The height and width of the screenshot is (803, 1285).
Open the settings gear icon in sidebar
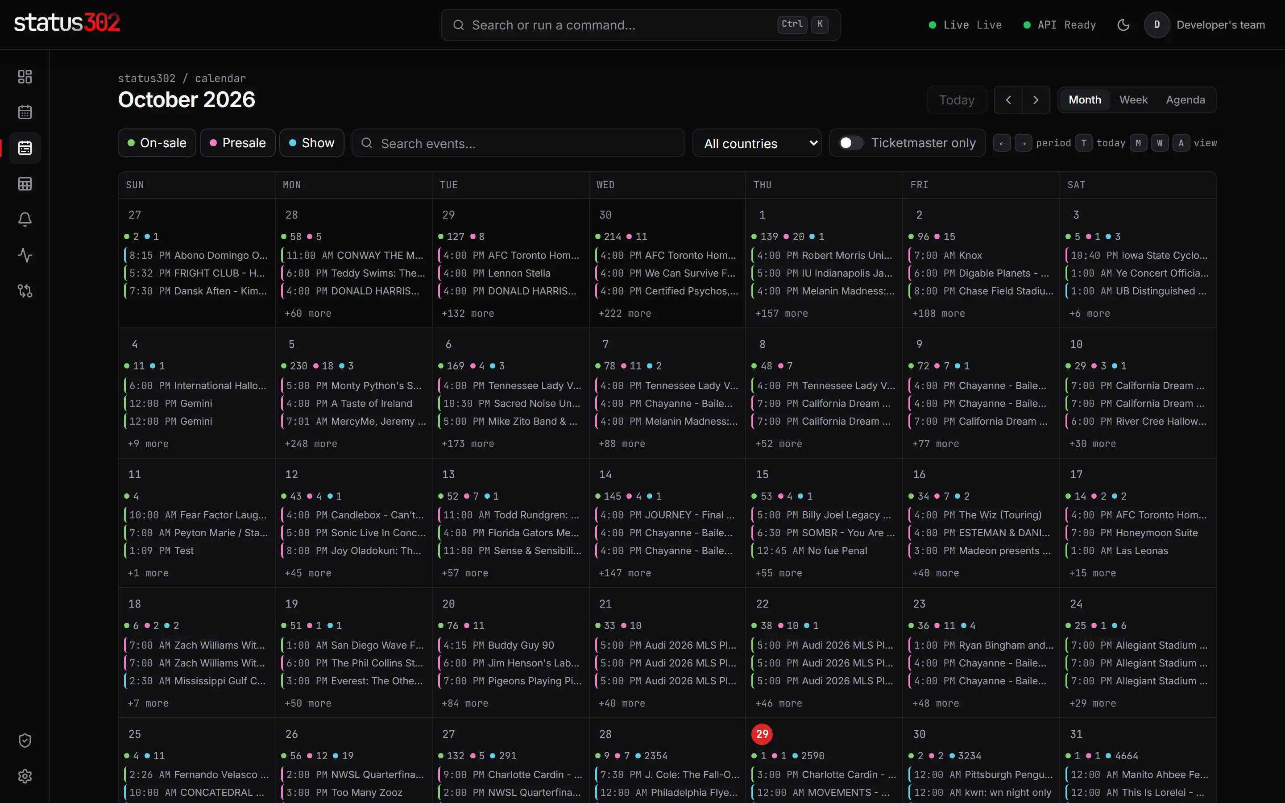[x=25, y=776]
